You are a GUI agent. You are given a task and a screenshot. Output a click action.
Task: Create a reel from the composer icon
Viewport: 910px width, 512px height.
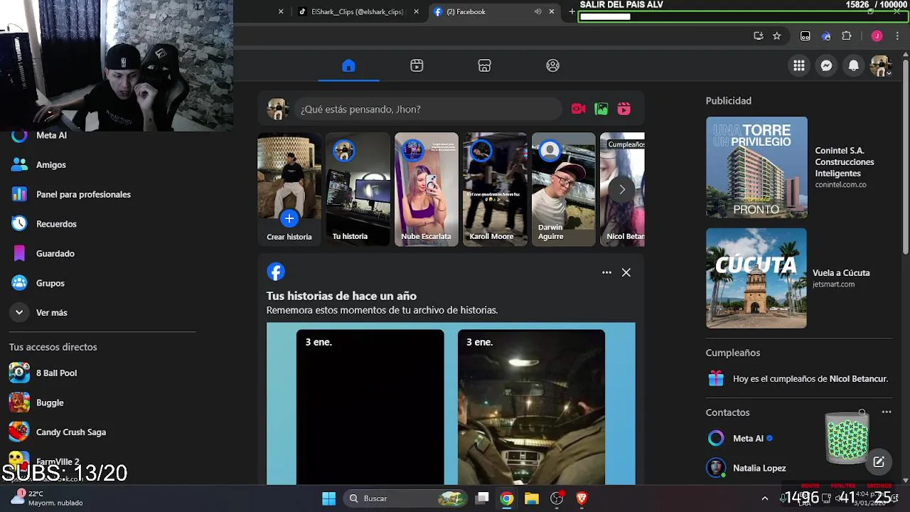click(624, 109)
